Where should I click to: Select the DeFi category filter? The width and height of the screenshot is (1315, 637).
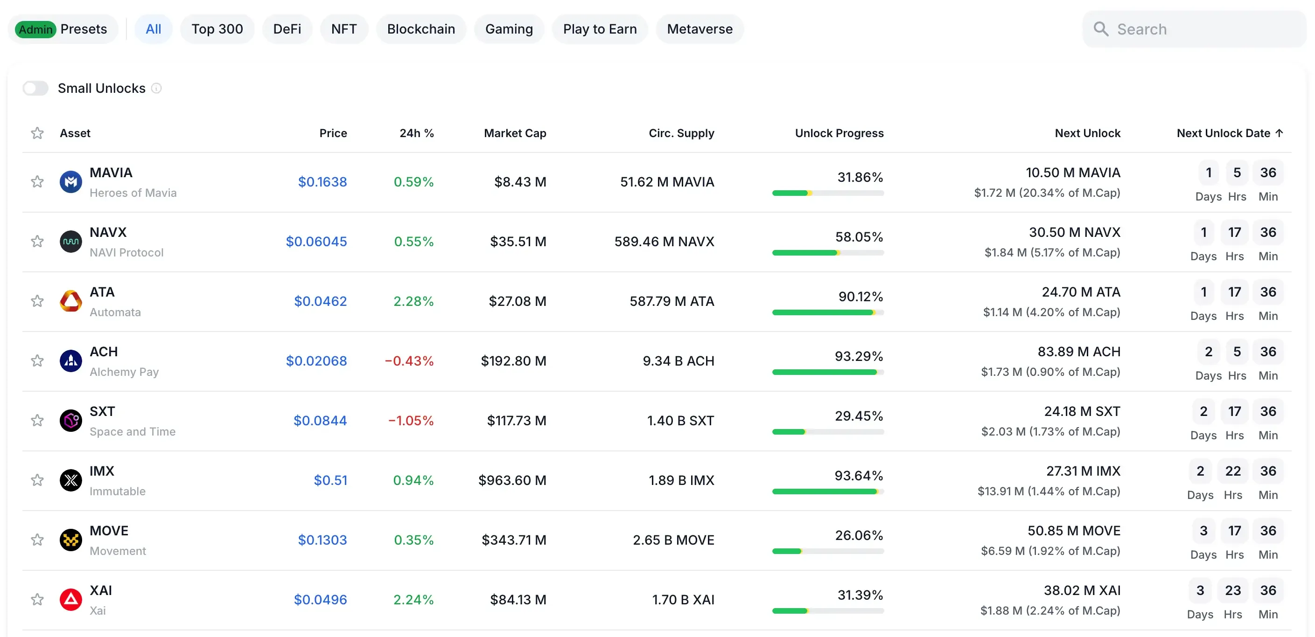coord(287,29)
